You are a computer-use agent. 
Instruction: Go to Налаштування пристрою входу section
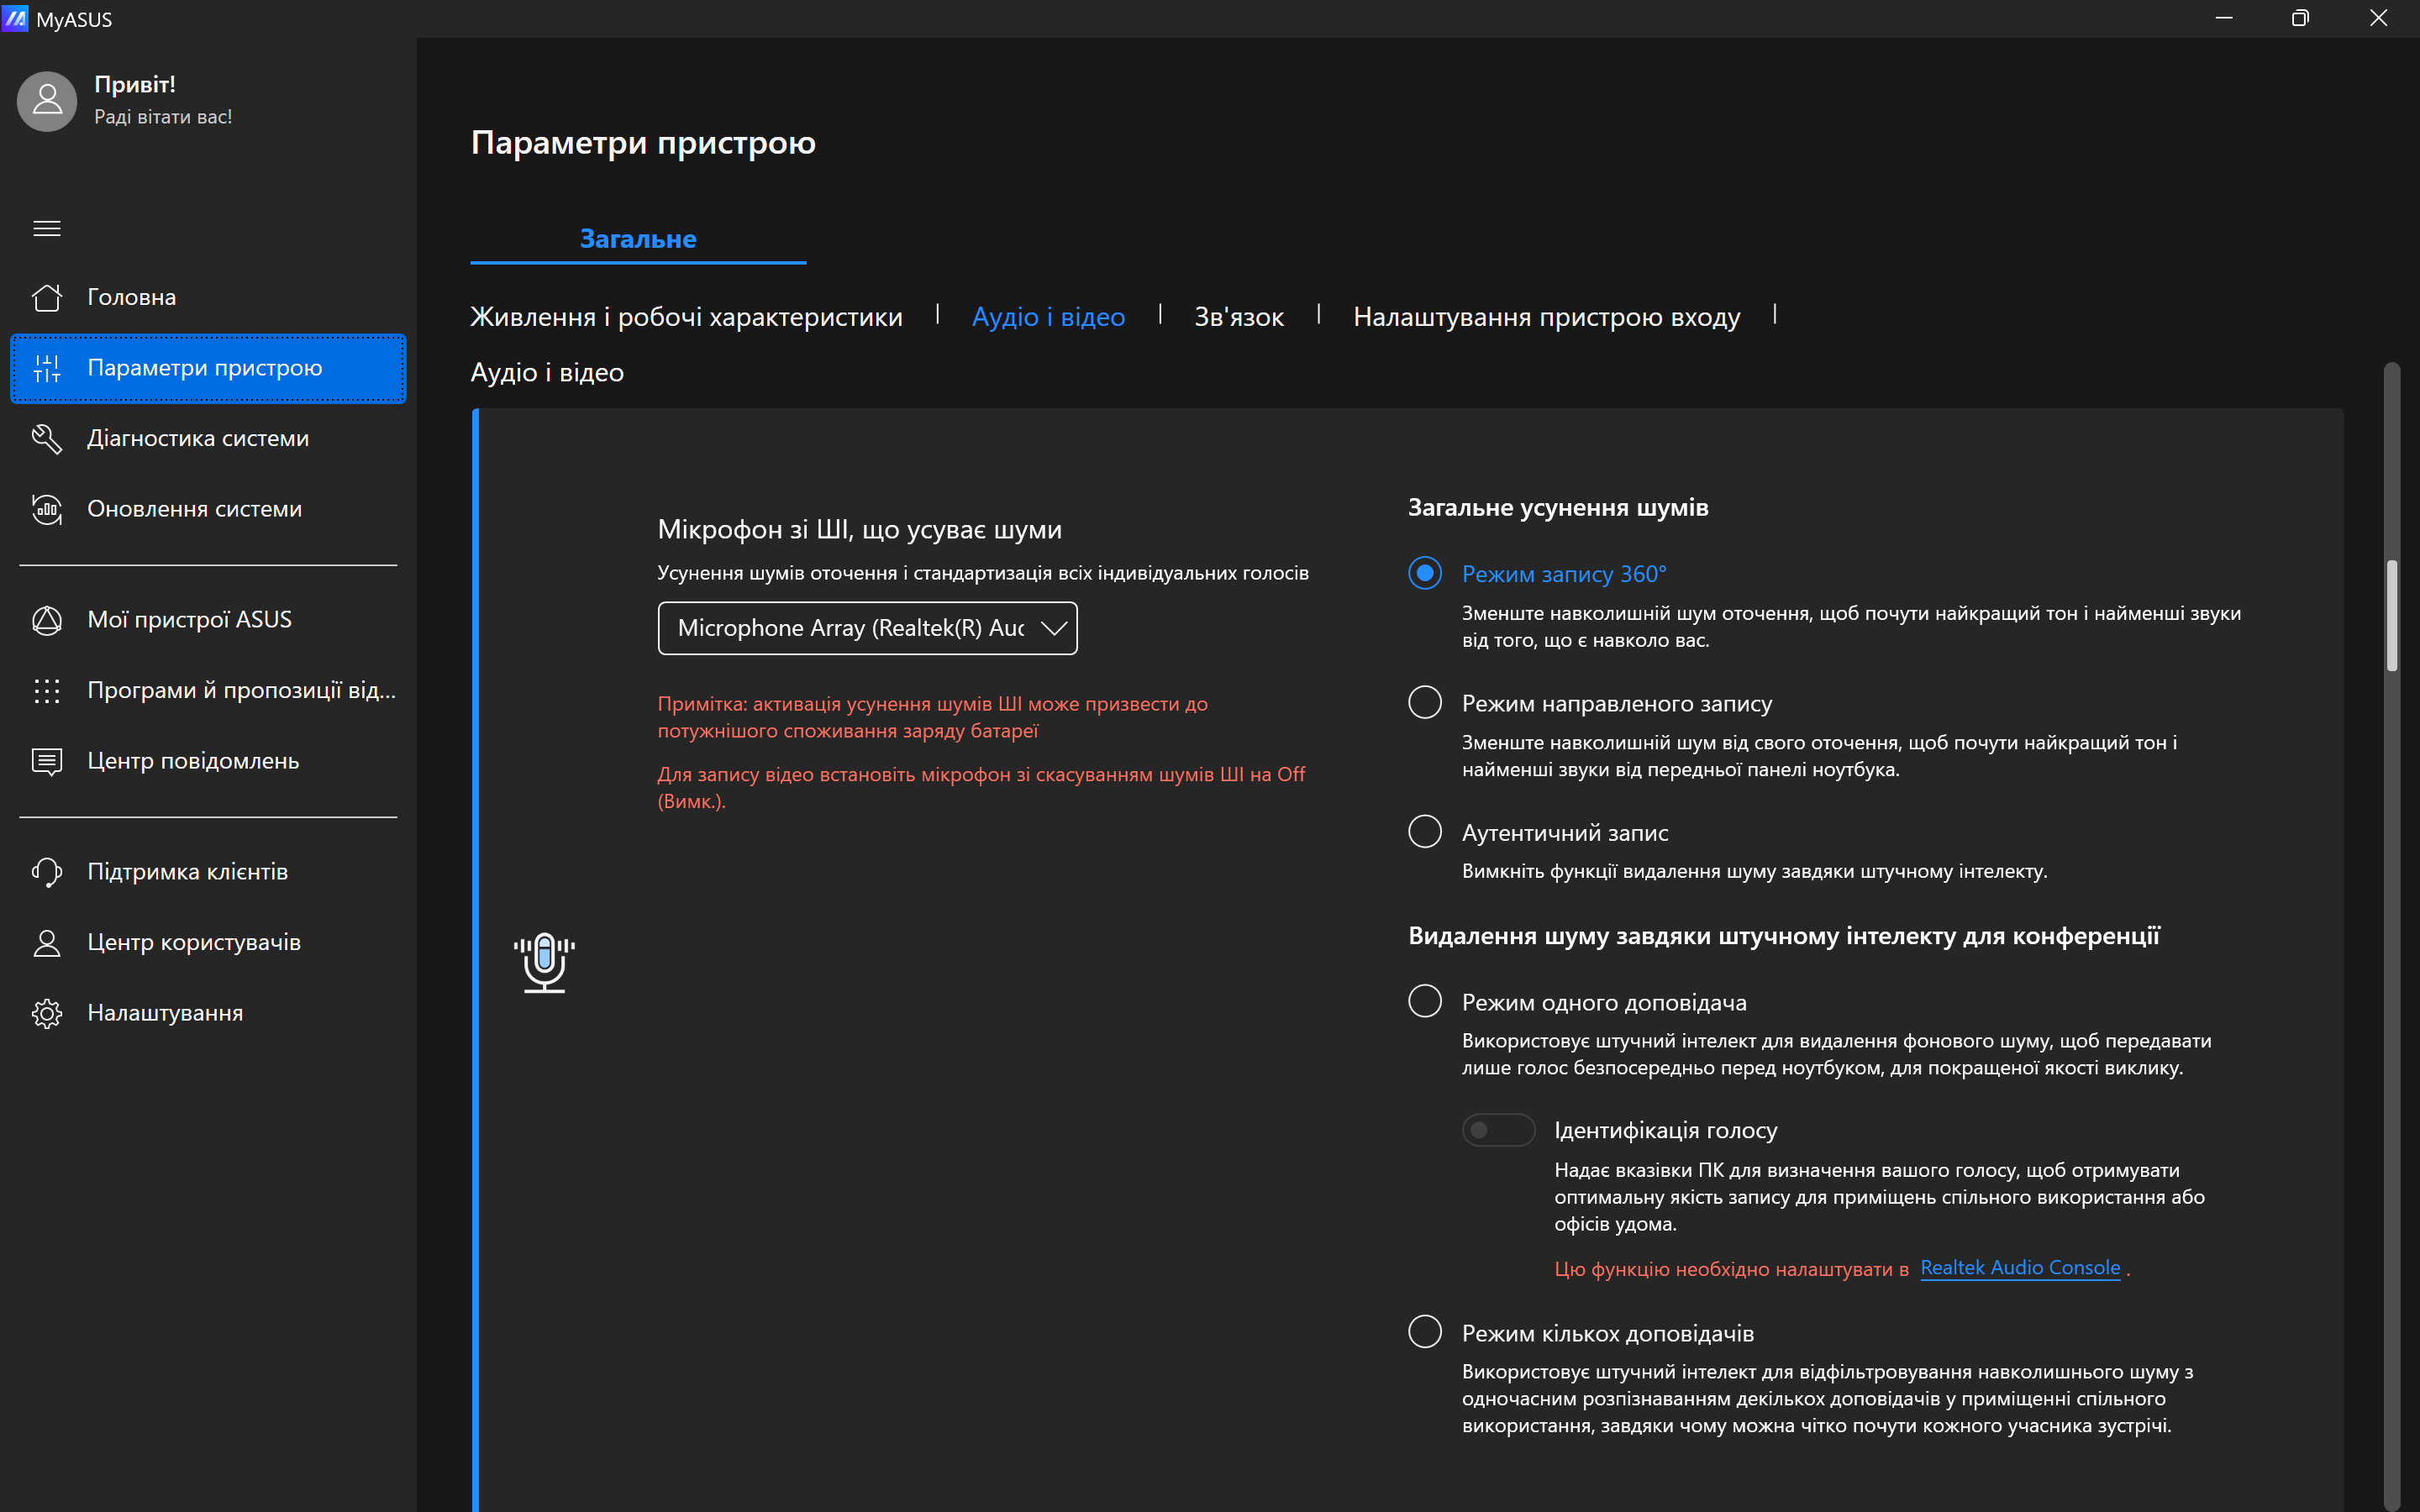point(1546,317)
